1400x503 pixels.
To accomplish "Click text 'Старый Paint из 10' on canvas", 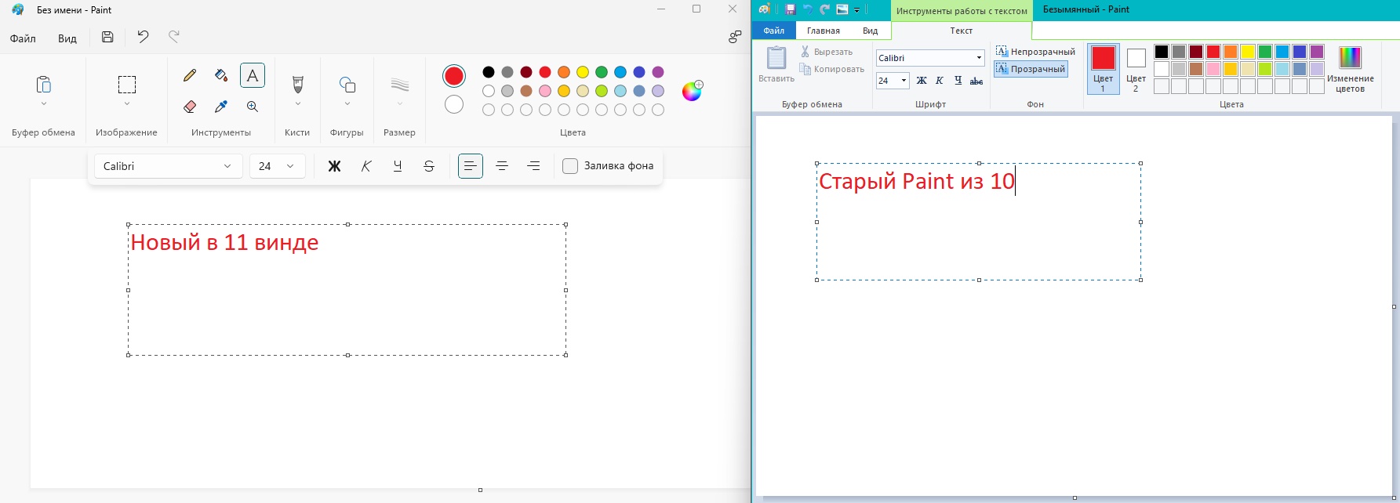I will coord(917,181).
